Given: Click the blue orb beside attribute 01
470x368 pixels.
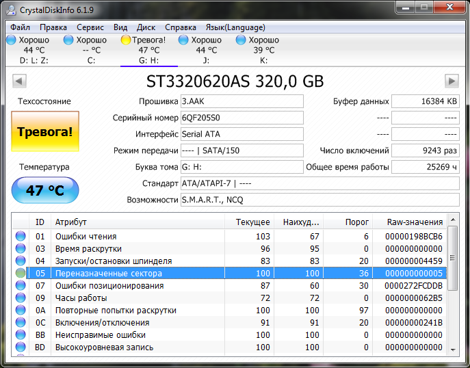Looking at the screenshot, I should tap(21, 237).
